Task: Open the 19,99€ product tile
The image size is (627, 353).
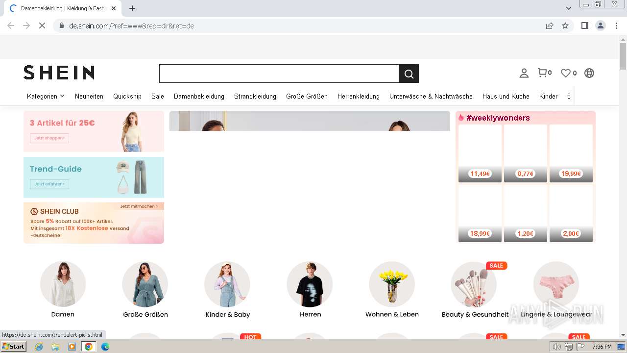Action: [571, 153]
